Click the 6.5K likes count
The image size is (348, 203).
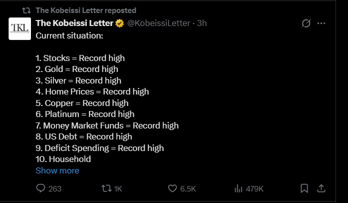click(x=188, y=188)
